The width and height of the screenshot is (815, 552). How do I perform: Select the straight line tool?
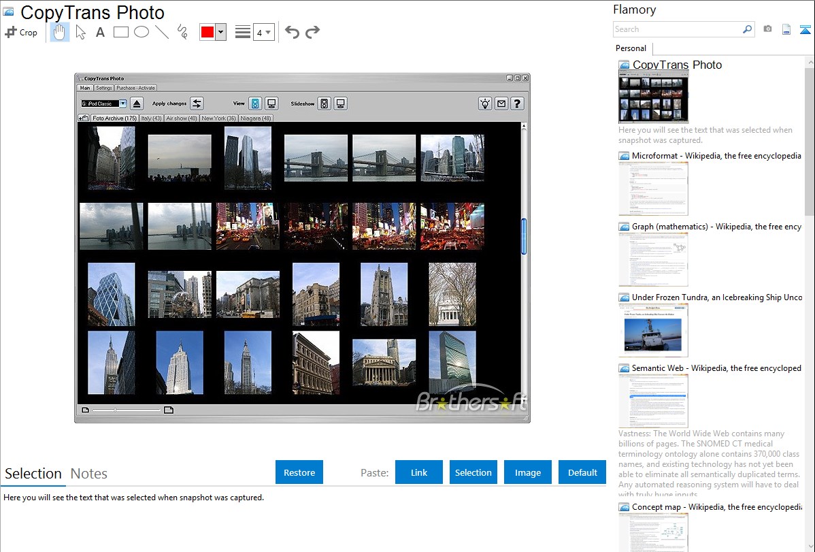(x=161, y=32)
